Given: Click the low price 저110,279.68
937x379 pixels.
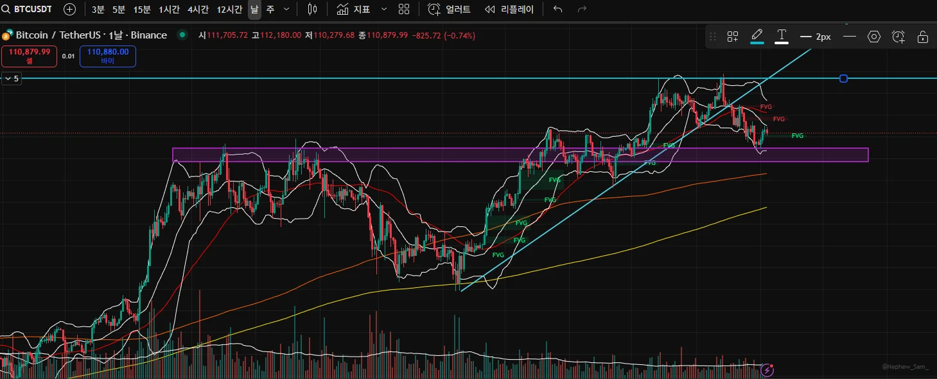Looking at the screenshot, I should [x=329, y=35].
